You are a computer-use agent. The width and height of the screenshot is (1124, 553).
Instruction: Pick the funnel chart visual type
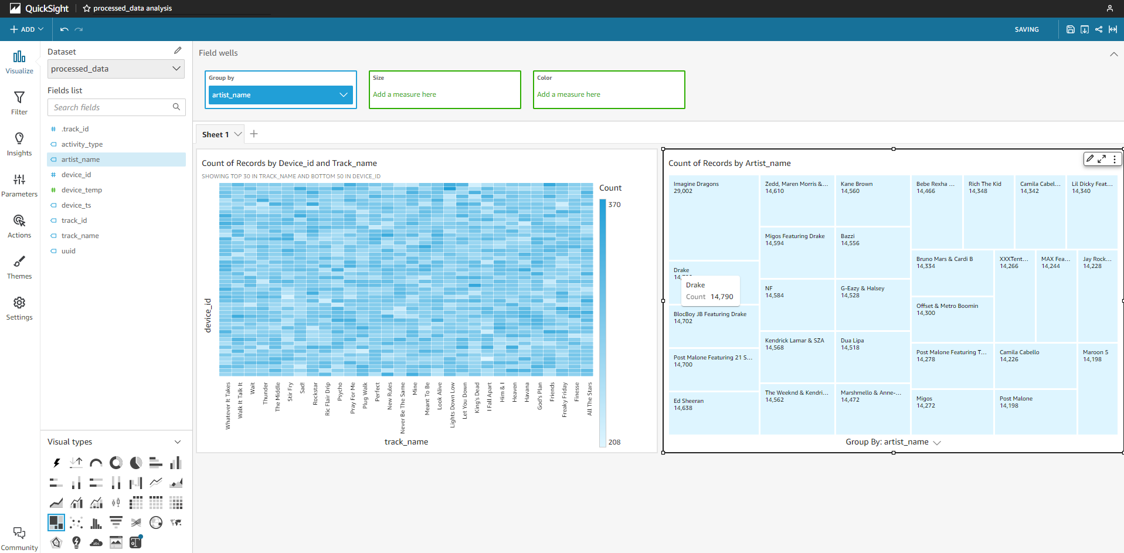(x=116, y=523)
